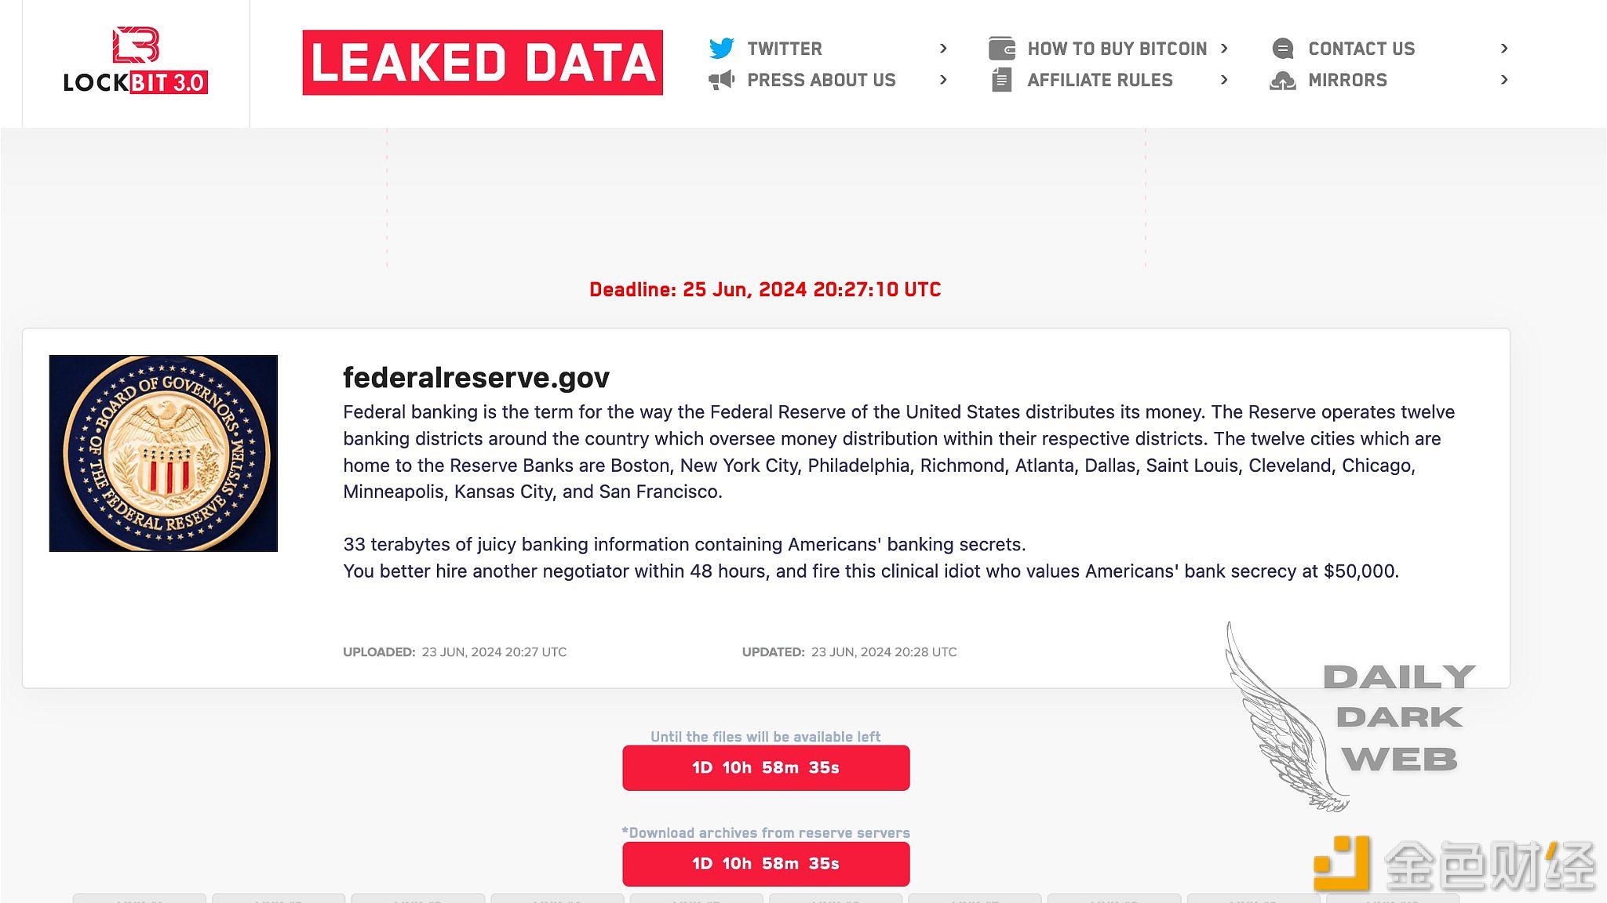Open the TWITTER dropdown expander
1607x903 pixels.
(x=946, y=49)
